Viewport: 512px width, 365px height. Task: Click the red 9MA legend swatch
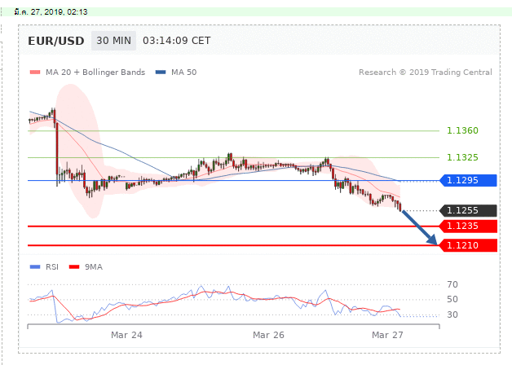coord(74,266)
